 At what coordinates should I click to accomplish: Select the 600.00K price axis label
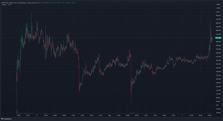pyautogui.click(x=218, y=49)
